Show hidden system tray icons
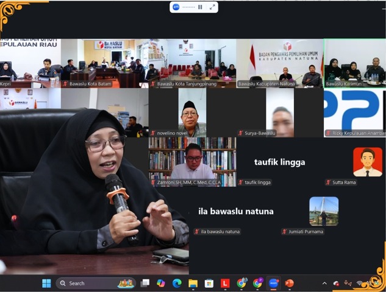This screenshot has width=386, height=292. [324, 283]
